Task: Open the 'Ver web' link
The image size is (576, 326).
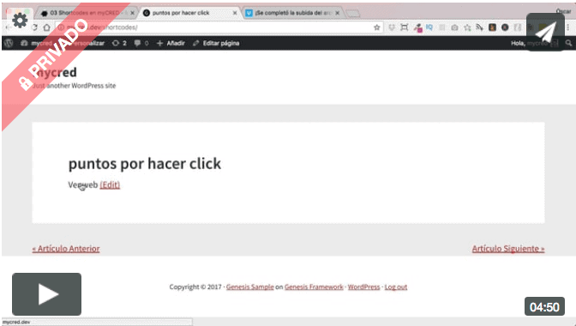Action: point(83,184)
